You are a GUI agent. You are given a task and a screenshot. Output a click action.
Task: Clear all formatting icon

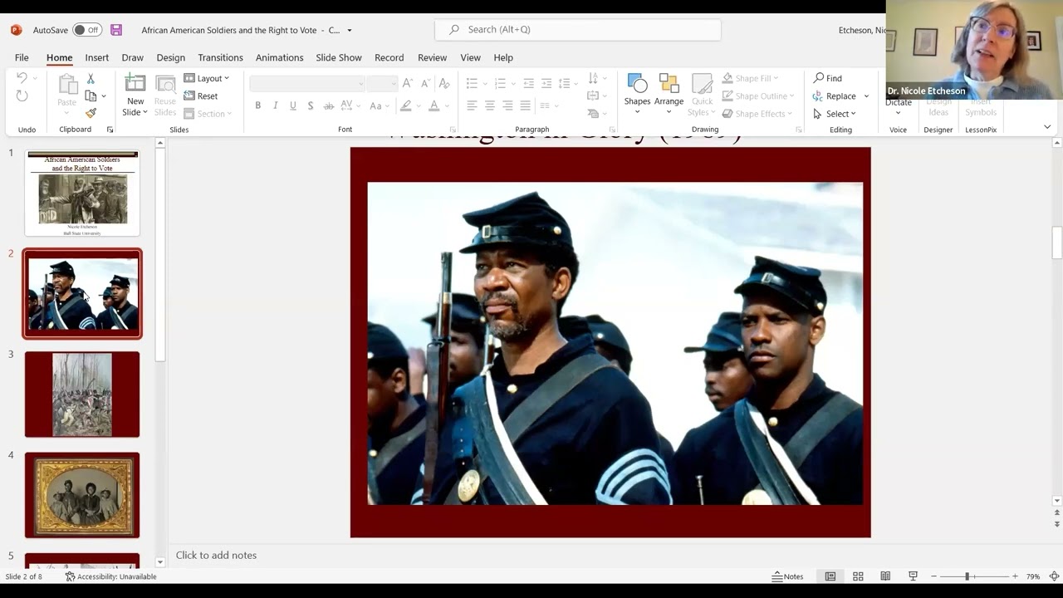(444, 83)
